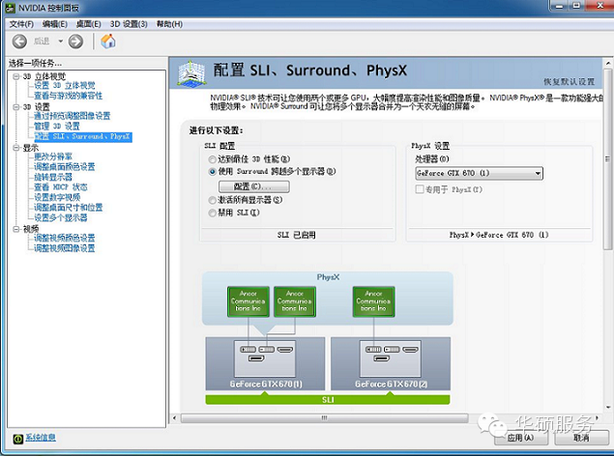
Task: Click the green SLI bridge bar
Action: click(328, 400)
